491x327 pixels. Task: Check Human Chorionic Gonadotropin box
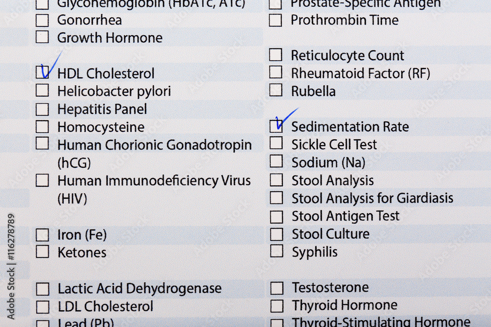tap(42, 144)
